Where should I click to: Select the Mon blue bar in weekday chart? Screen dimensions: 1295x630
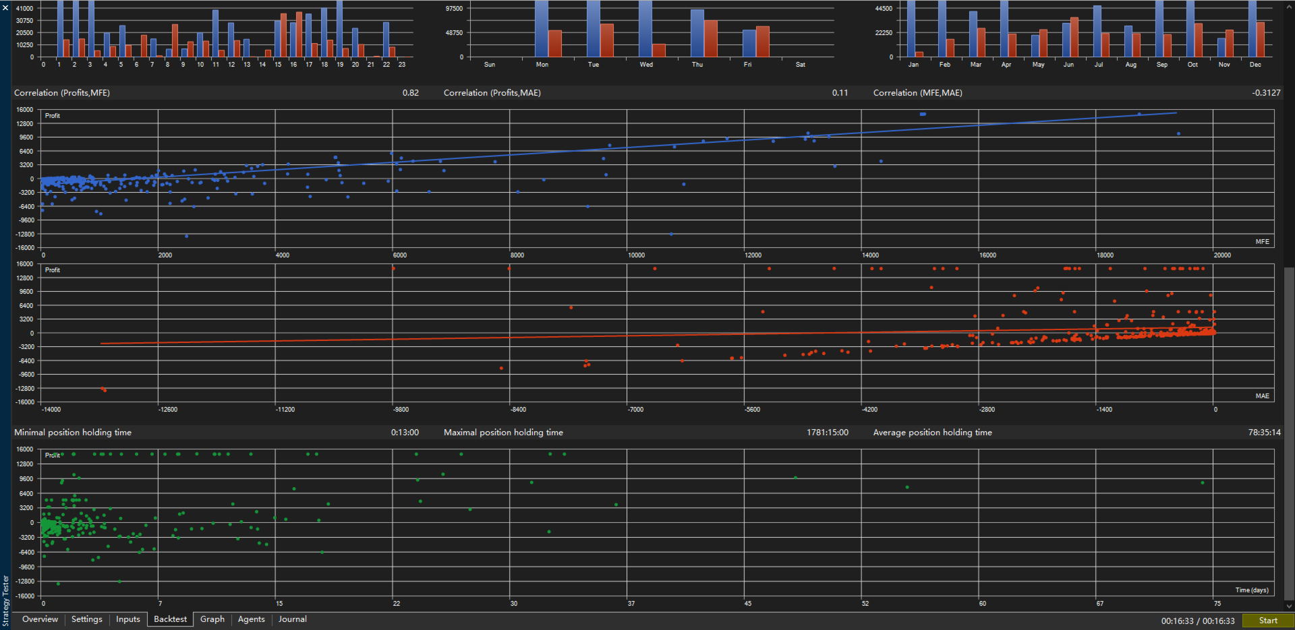coord(542,28)
